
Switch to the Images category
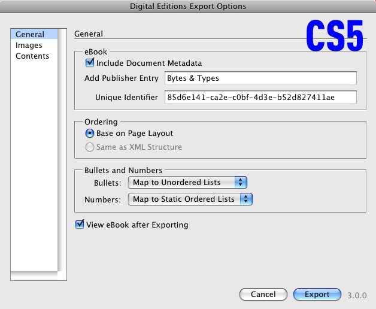34,45
